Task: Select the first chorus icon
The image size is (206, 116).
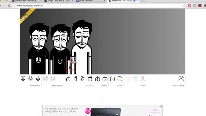Action: click(98, 79)
